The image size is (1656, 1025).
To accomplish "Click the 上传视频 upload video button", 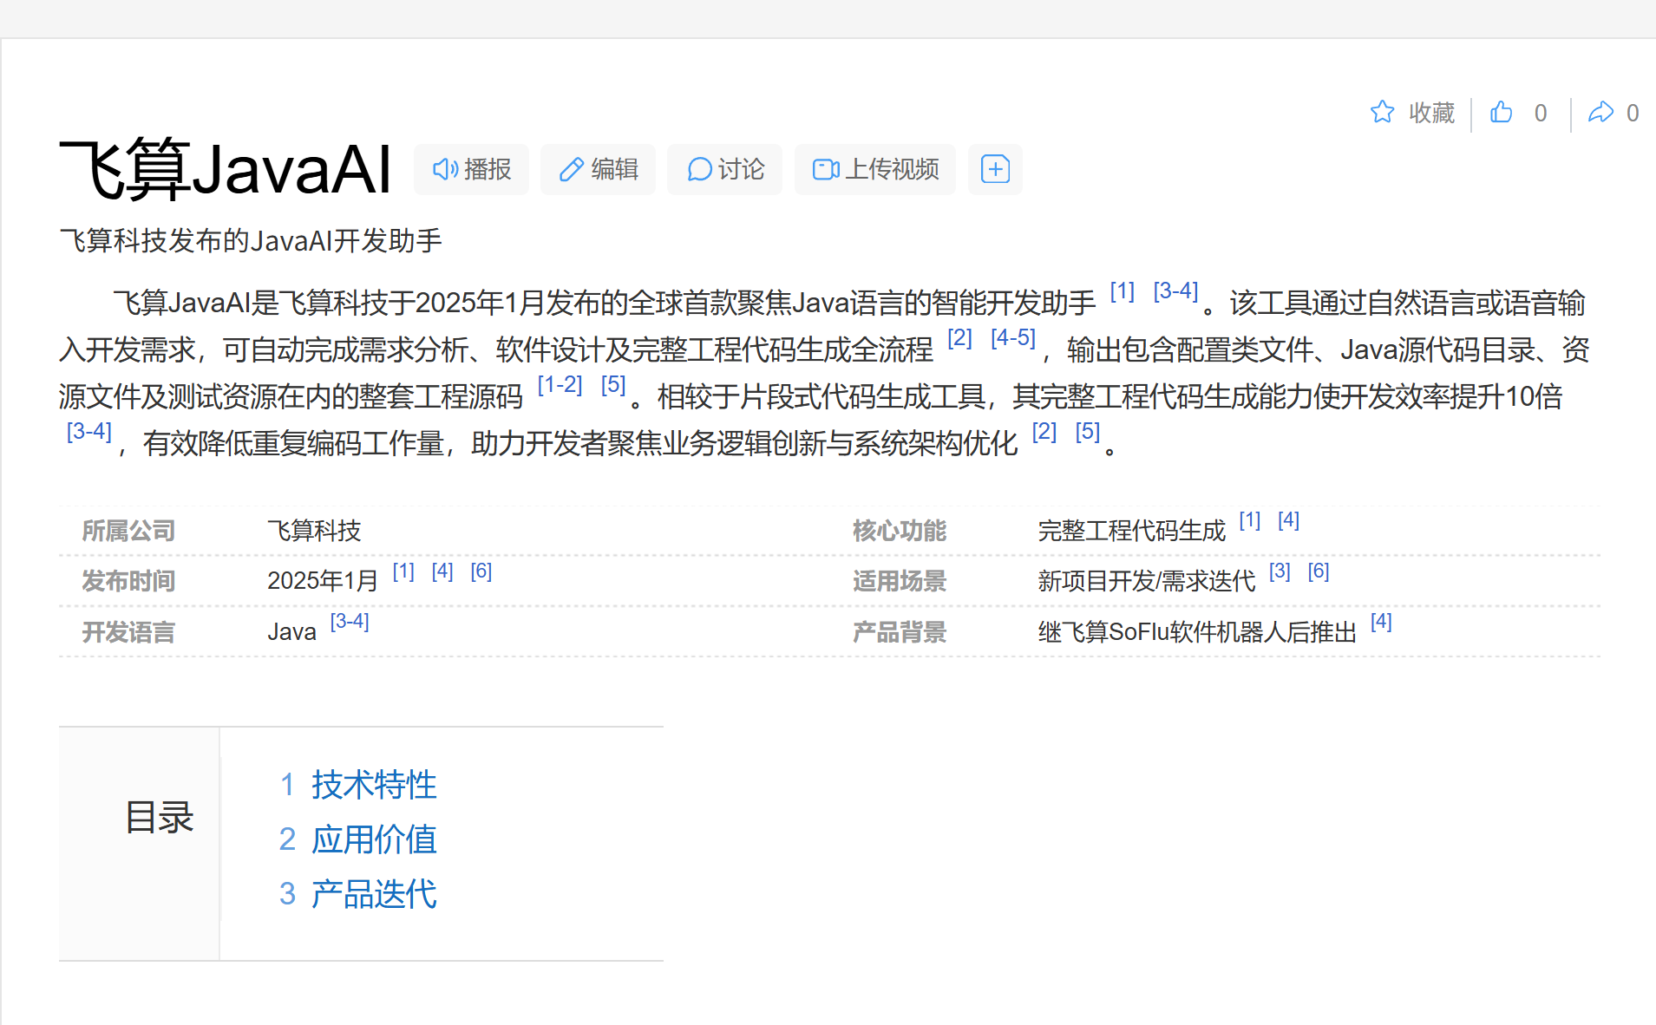I will pos(875,169).
